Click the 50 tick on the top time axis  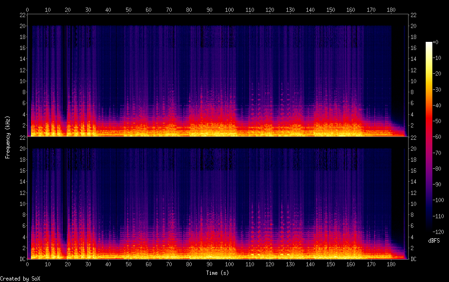(128, 9)
